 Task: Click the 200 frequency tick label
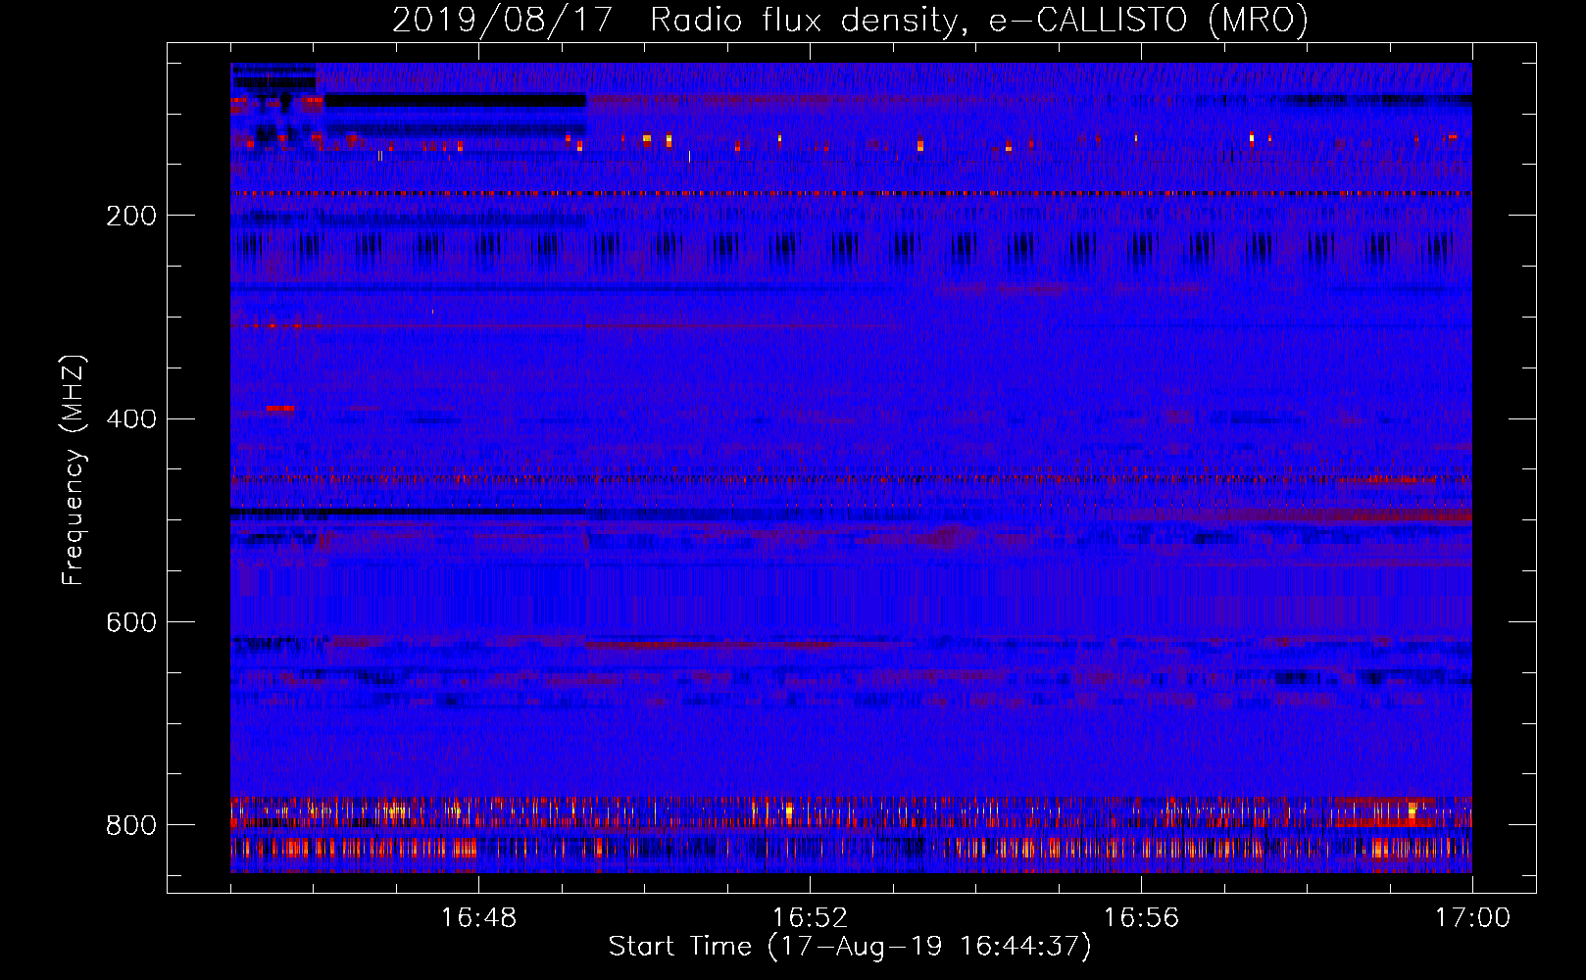tap(131, 216)
